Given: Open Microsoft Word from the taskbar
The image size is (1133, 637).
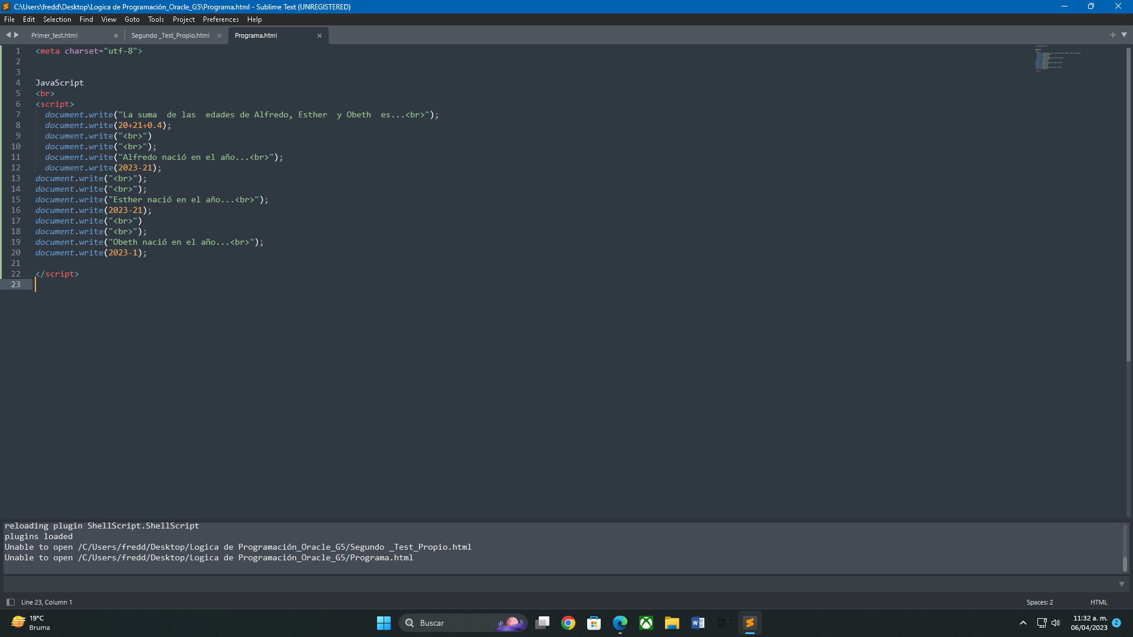Looking at the screenshot, I should click(x=698, y=623).
